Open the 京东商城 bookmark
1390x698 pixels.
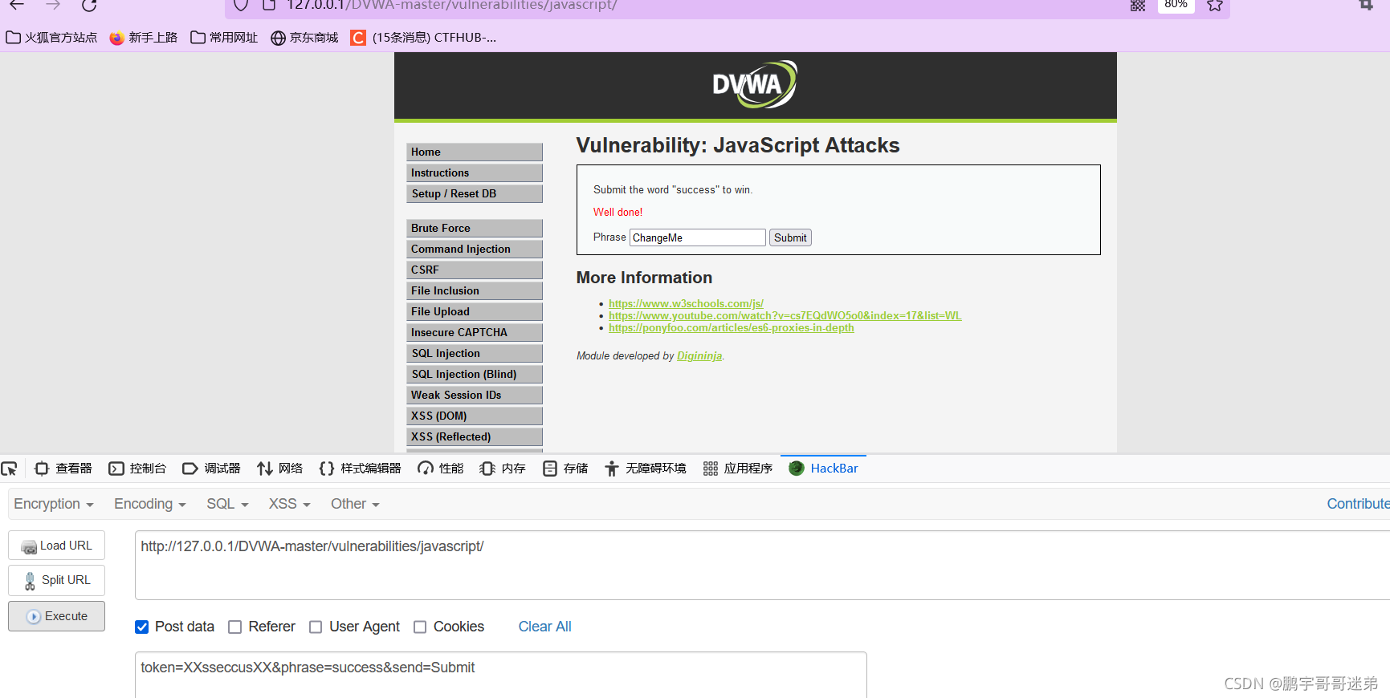(x=304, y=38)
